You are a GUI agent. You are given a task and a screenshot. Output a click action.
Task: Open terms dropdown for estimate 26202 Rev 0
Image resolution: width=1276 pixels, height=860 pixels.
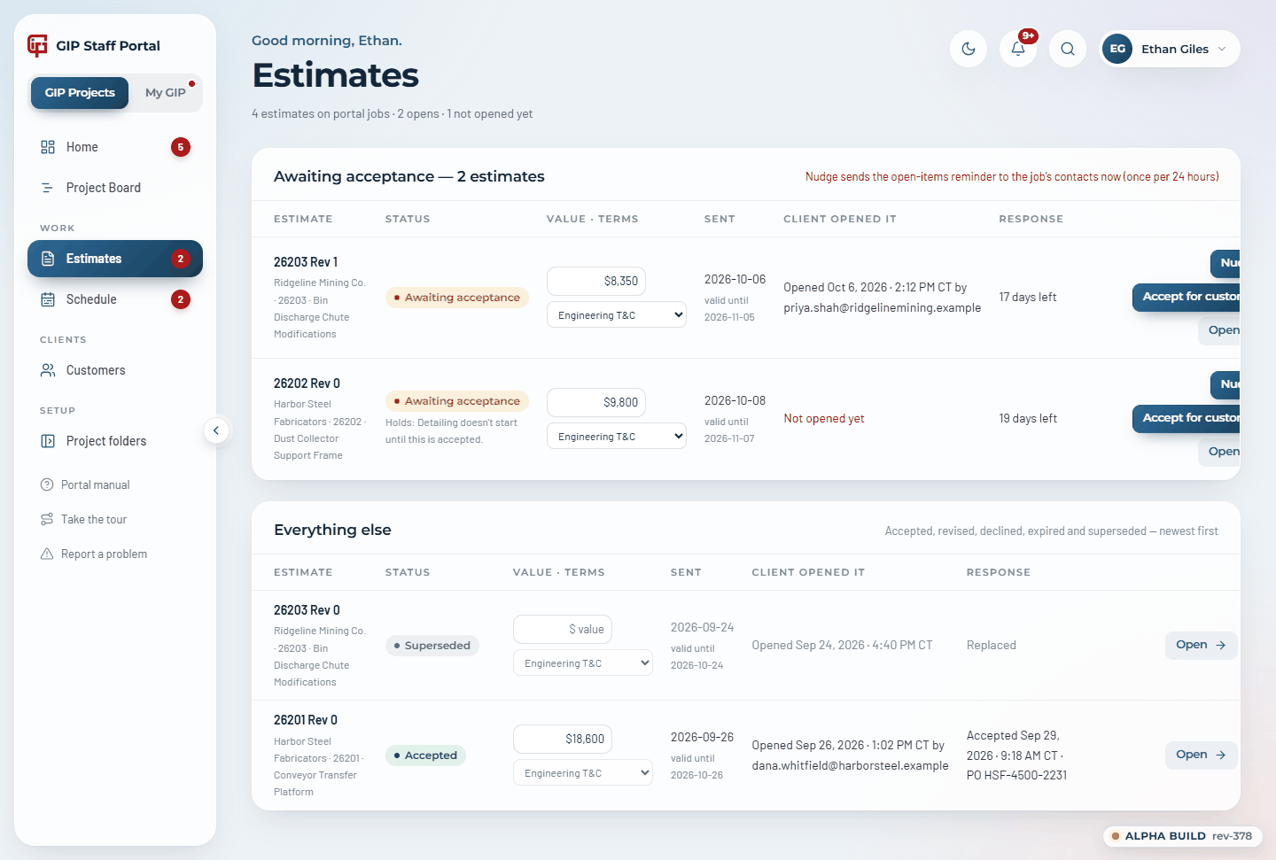tap(617, 436)
